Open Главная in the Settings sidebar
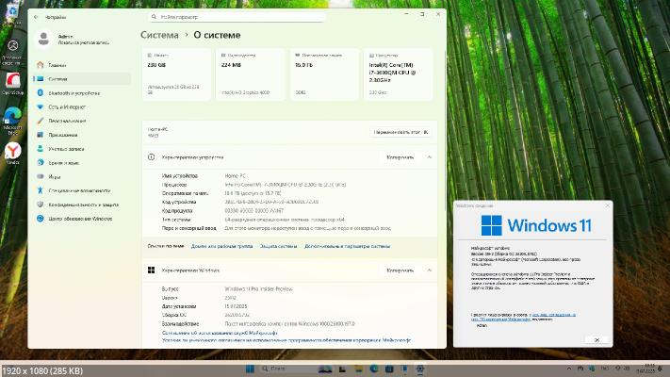This screenshot has height=377, width=670. click(81, 65)
